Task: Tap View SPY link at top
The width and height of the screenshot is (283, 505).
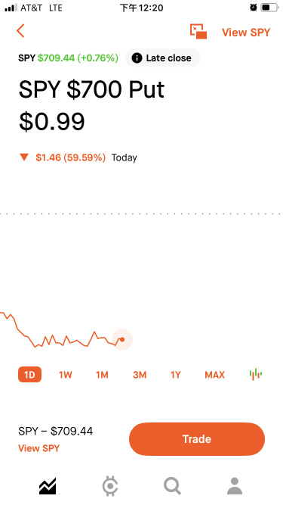Action: point(246,33)
